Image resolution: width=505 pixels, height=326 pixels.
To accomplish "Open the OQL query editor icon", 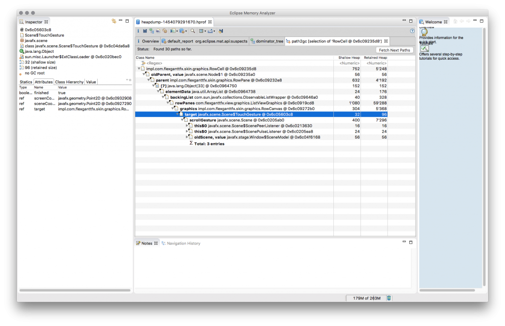I will (x=158, y=31).
